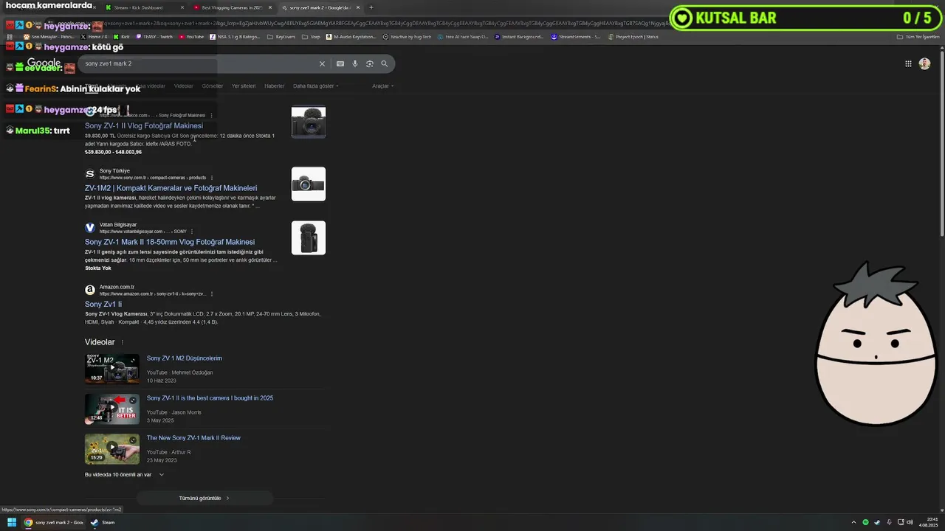
Task: Open the Amazon Sony Zv1 Ii result
Action: tap(103, 304)
